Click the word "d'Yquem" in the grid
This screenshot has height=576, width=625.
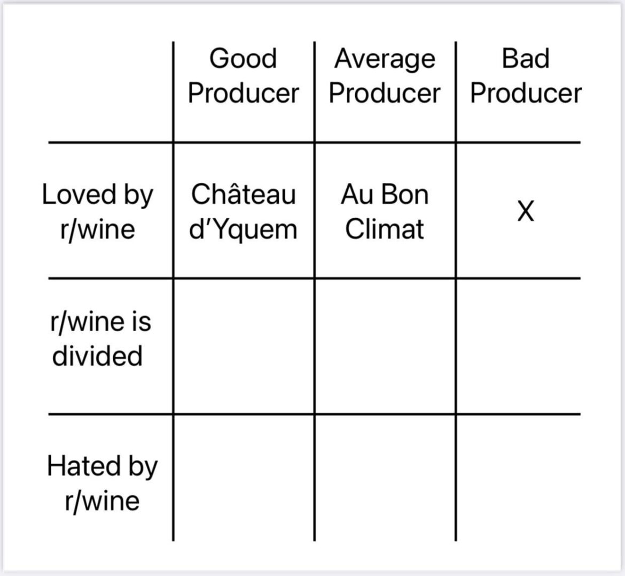tap(244, 229)
